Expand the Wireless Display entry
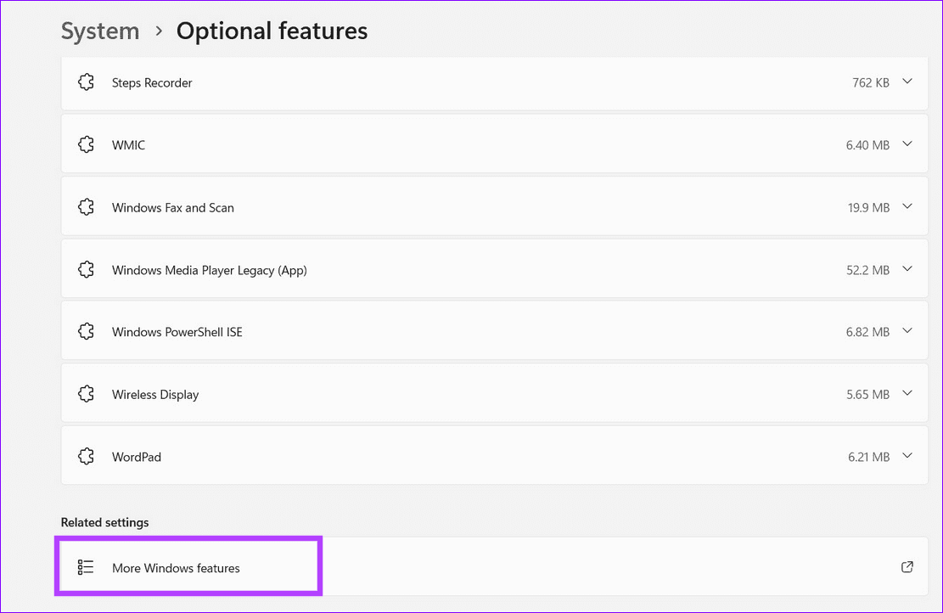Viewport: 943px width, 613px height. (x=907, y=393)
